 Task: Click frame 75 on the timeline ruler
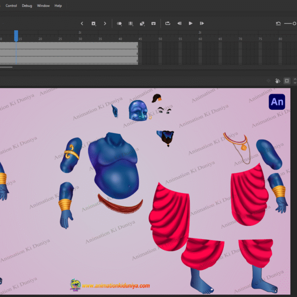tap(260, 39)
